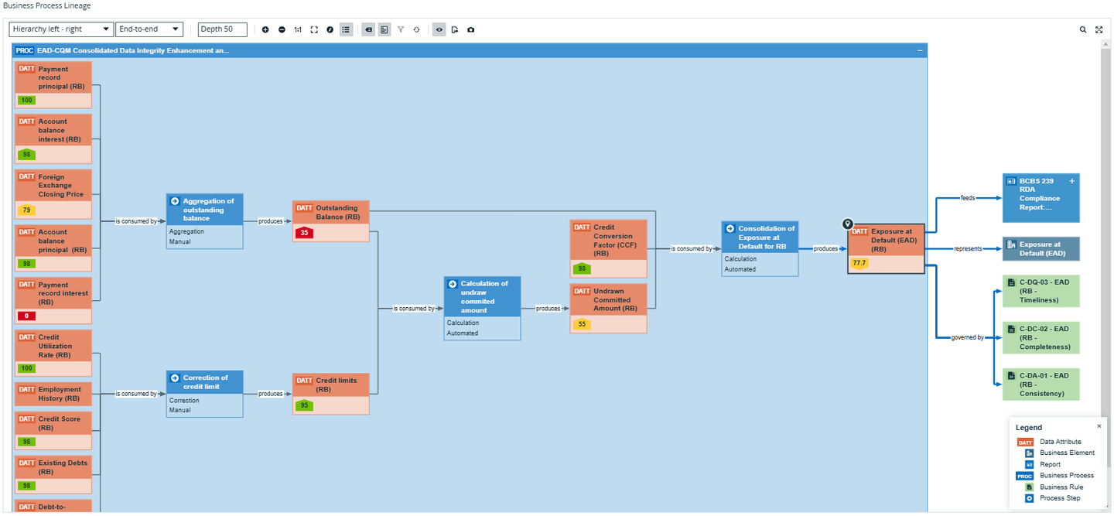This screenshot has height=516, width=1114.
Task: Click Credit Utilization Rate (RB) attribute
Action: pos(53,353)
